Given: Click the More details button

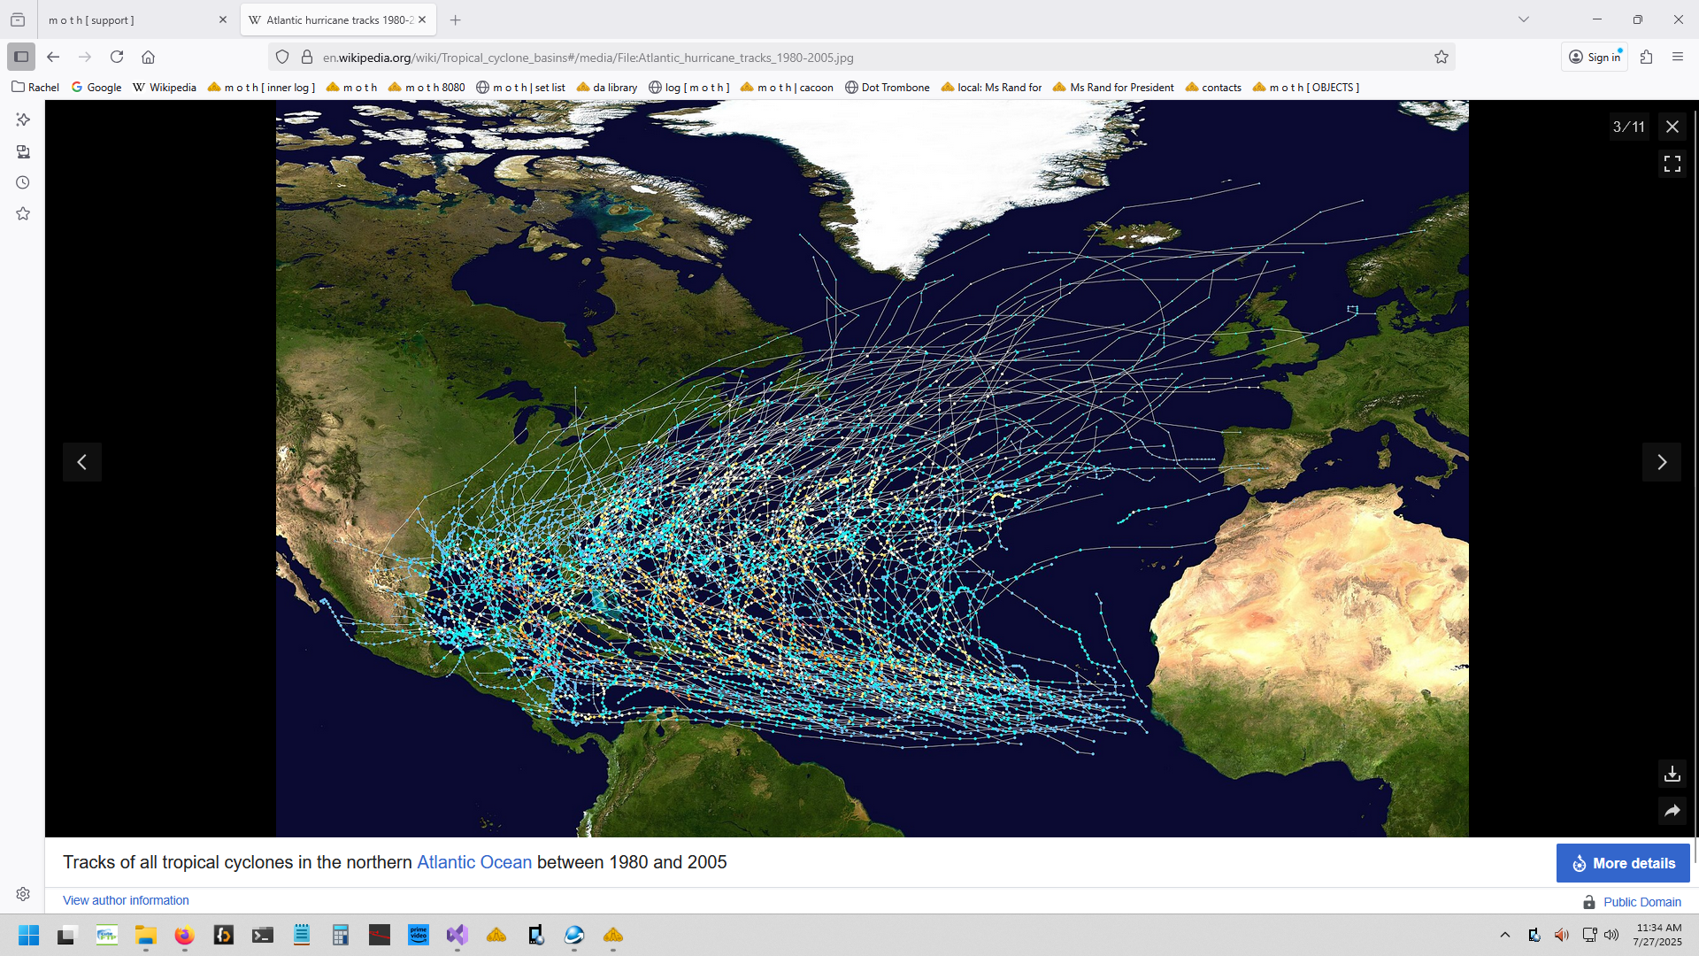Looking at the screenshot, I should click(1622, 863).
